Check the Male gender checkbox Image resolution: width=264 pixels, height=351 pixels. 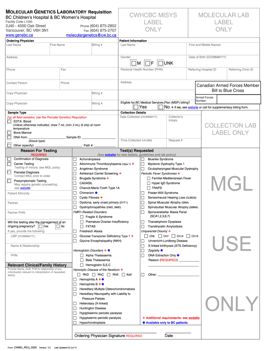coord(134,63)
